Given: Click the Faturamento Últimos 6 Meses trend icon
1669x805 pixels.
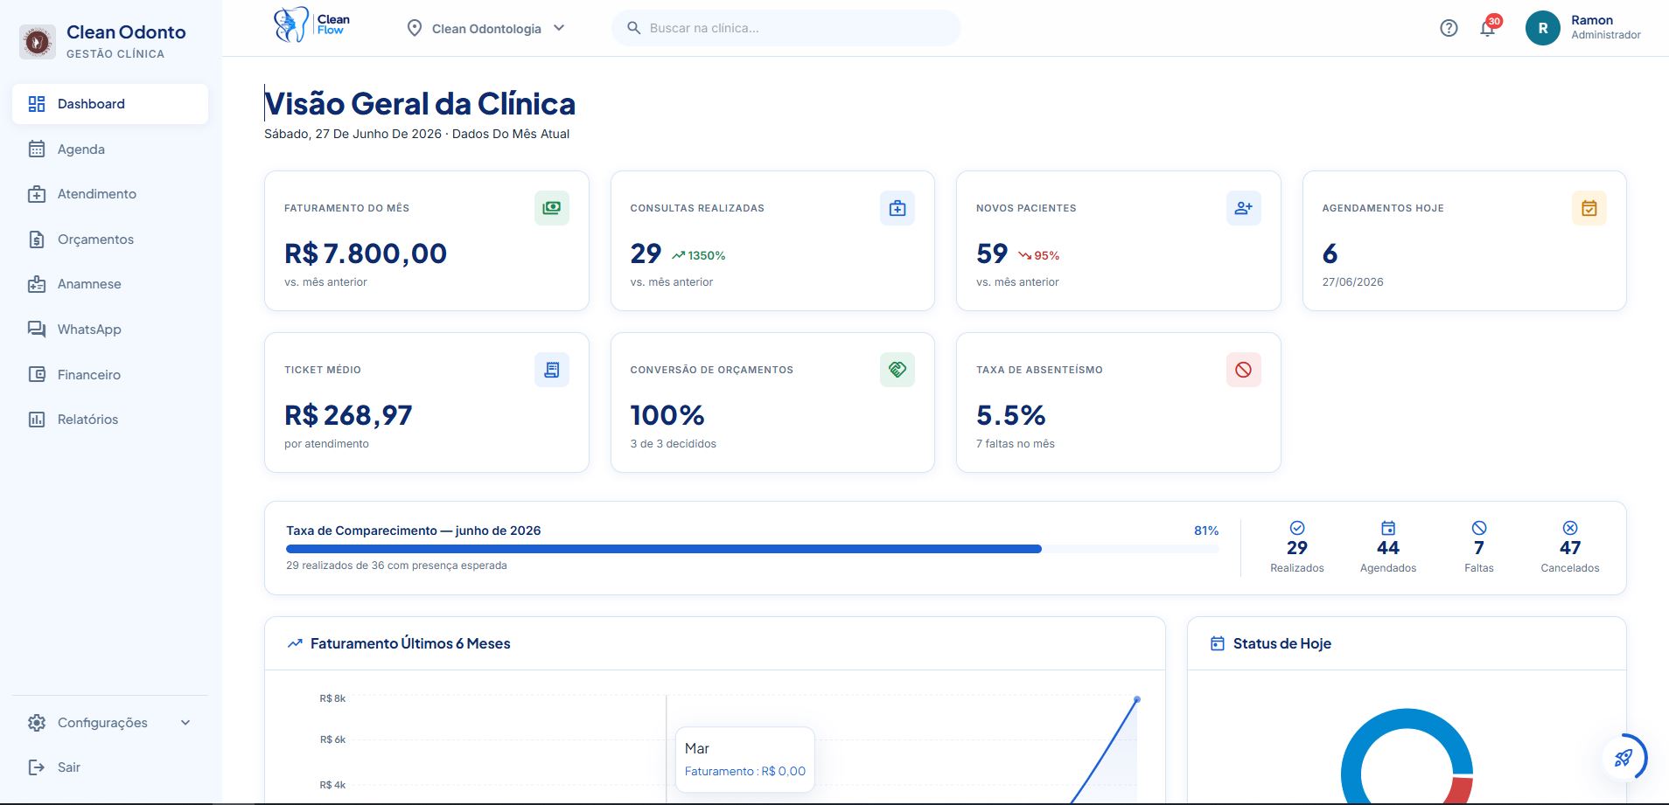Looking at the screenshot, I should (295, 643).
